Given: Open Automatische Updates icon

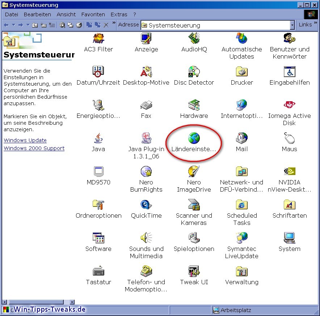Looking at the screenshot, I should (242, 39).
